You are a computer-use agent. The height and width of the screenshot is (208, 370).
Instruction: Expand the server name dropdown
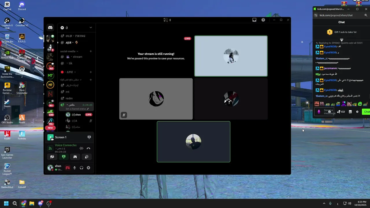90,27
